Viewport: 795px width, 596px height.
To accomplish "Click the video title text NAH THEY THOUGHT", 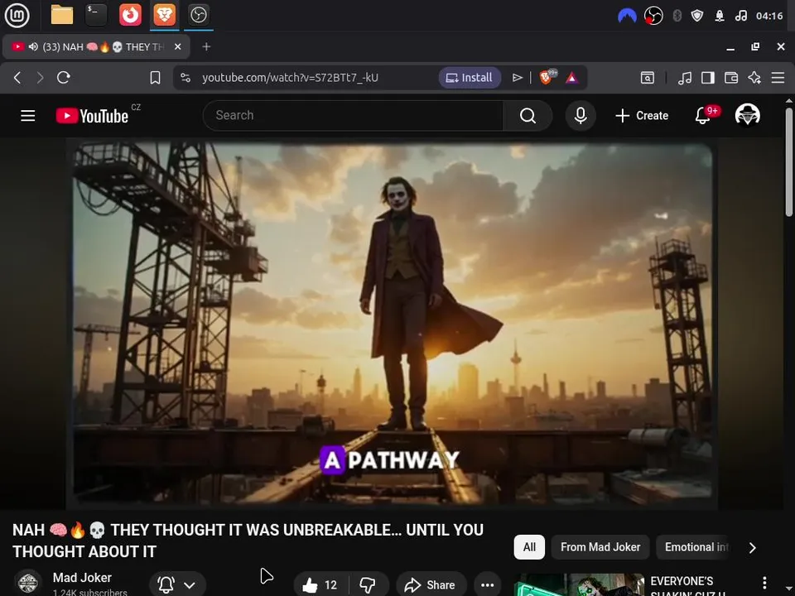I will [x=248, y=541].
